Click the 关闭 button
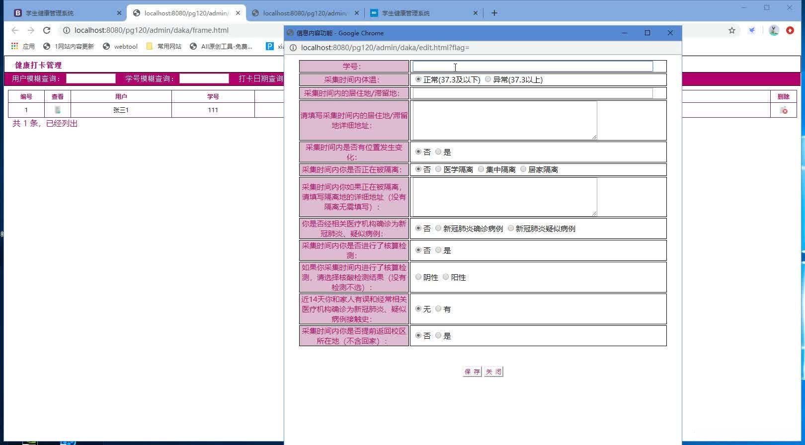The width and height of the screenshot is (805, 445). [x=493, y=371]
